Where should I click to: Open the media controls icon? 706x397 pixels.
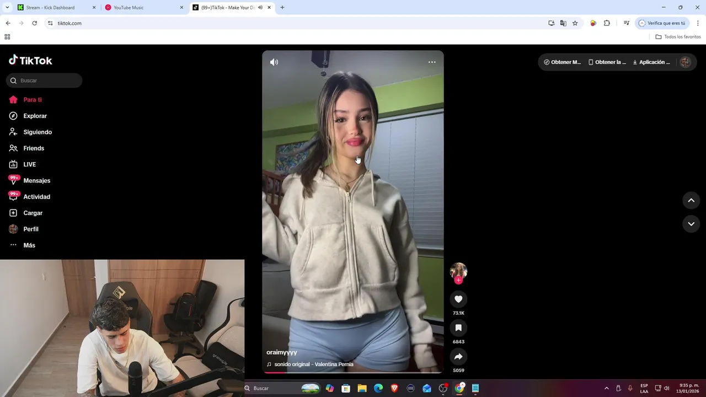pos(626,23)
